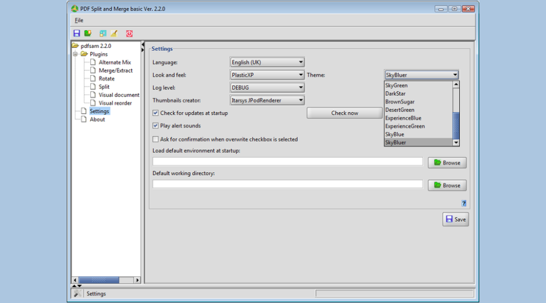Image resolution: width=546 pixels, height=303 pixels.
Task: Toggle Check for updates at startup checkbox
Action: click(155, 113)
